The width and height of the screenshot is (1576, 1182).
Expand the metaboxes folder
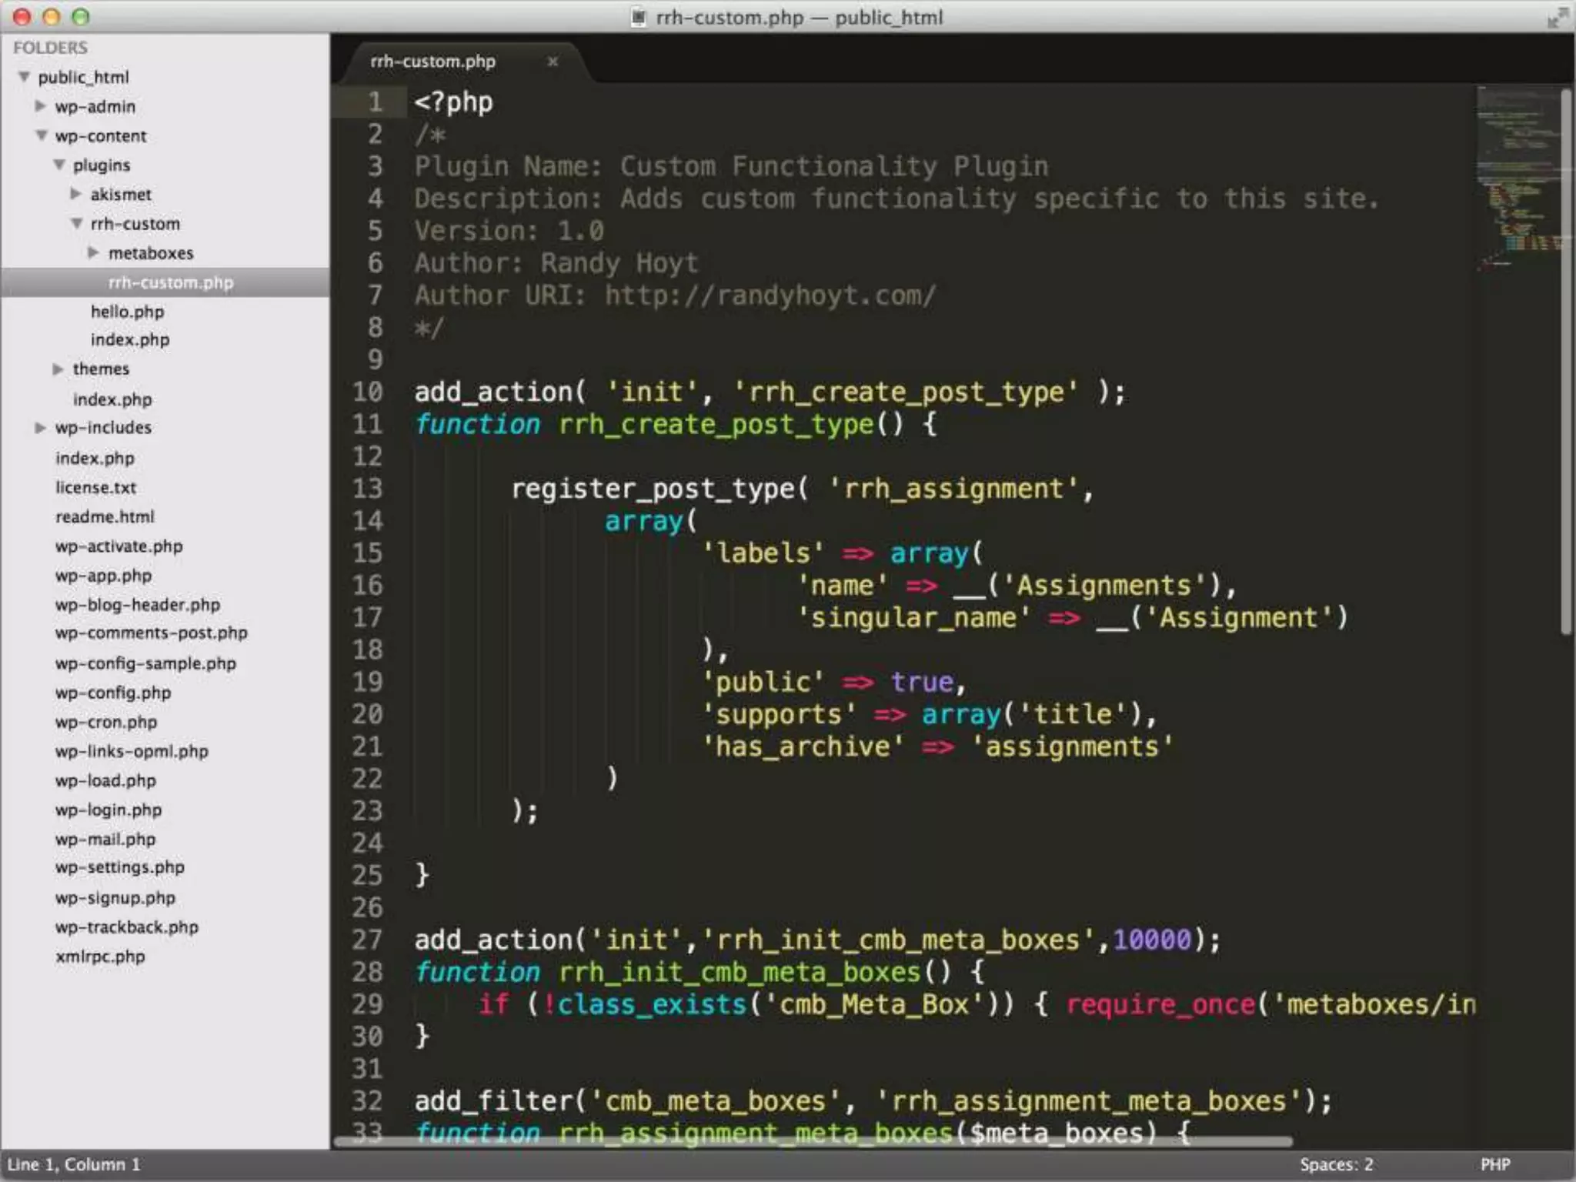click(x=94, y=252)
